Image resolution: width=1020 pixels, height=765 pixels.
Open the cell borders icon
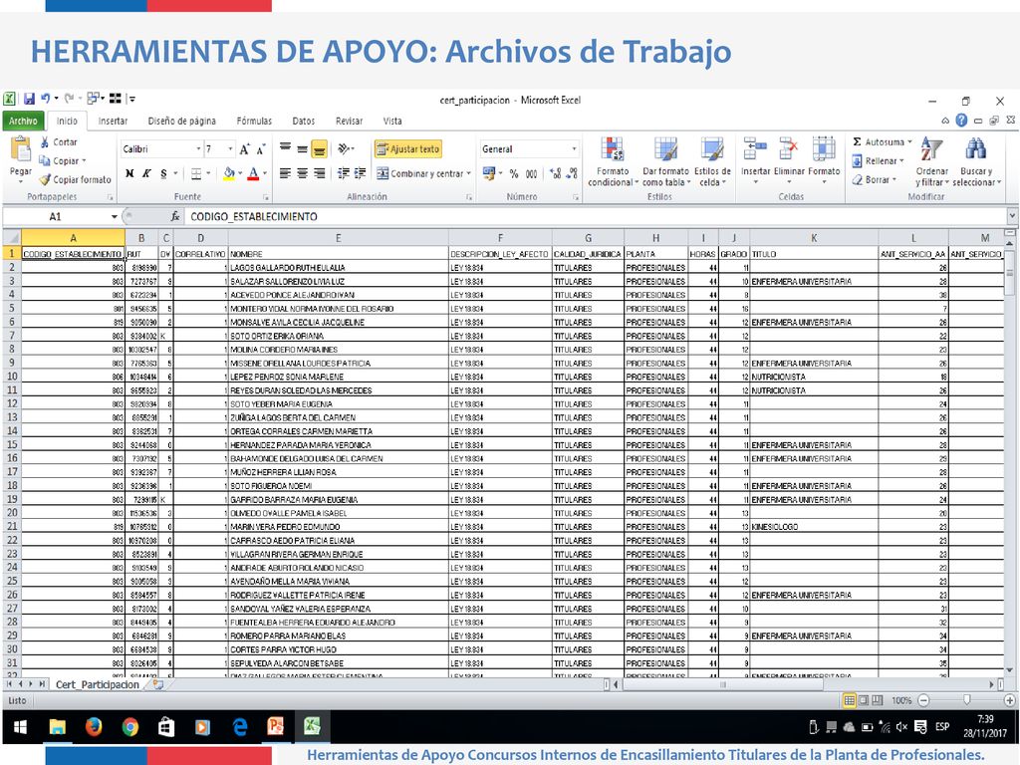[x=196, y=173]
